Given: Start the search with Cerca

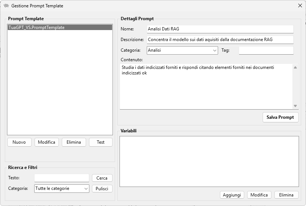Looking at the screenshot, I should pos(102,178).
